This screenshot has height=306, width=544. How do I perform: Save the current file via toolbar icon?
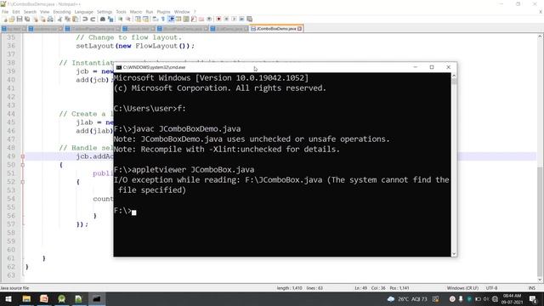20,19
